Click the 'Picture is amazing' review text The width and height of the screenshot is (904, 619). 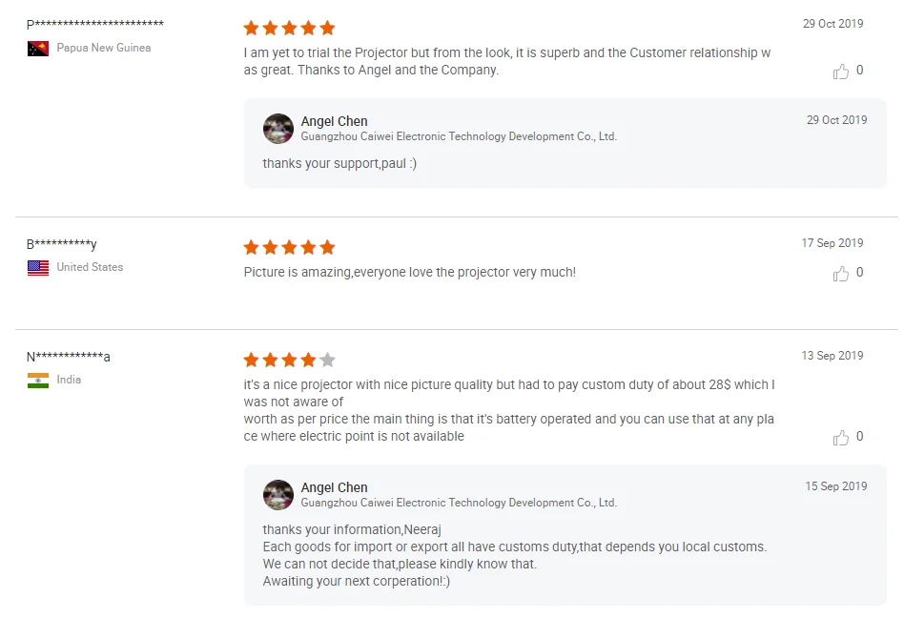tap(409, 272)
